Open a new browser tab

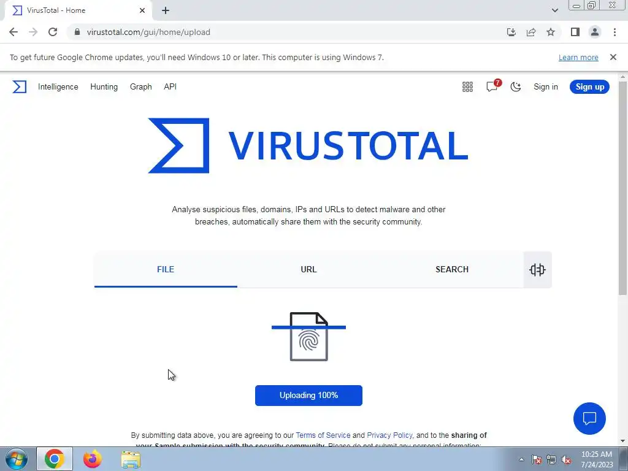(x=166, y=11)
